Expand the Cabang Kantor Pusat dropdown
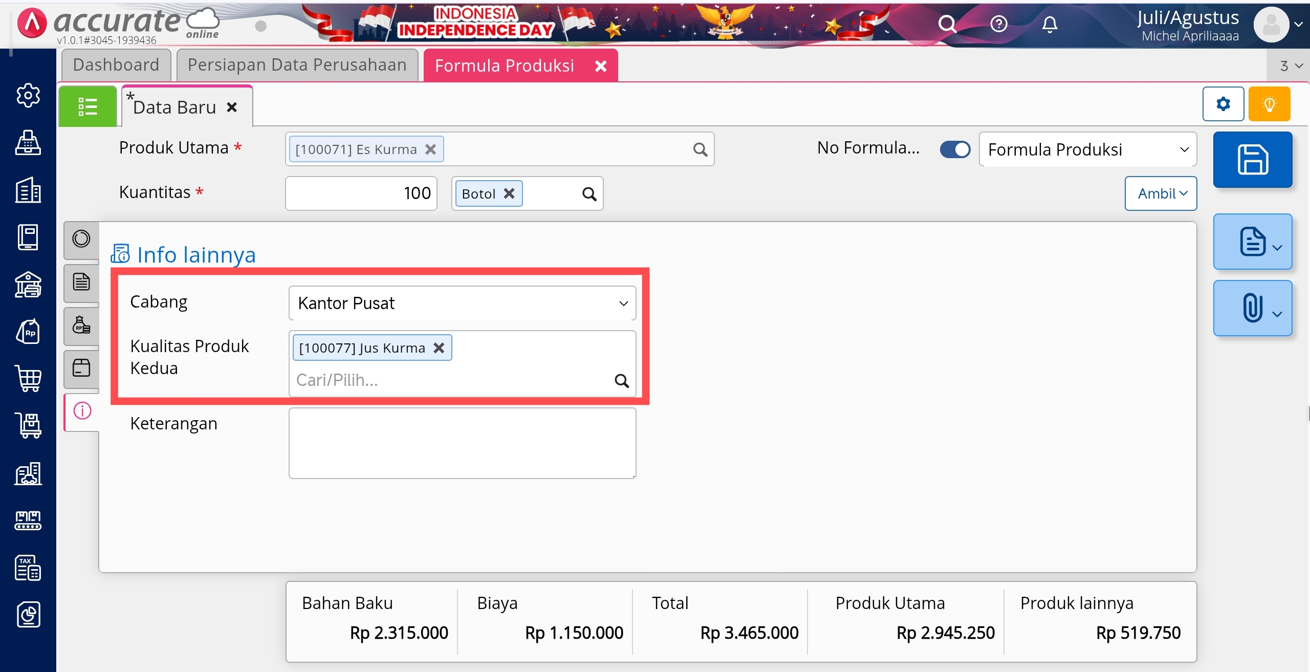Viewport: 1310px width, 672px height. [x=462, y=303]
